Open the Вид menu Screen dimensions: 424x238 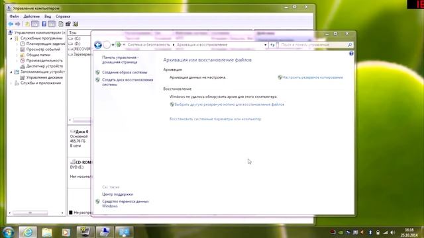[x=48, y=17]
